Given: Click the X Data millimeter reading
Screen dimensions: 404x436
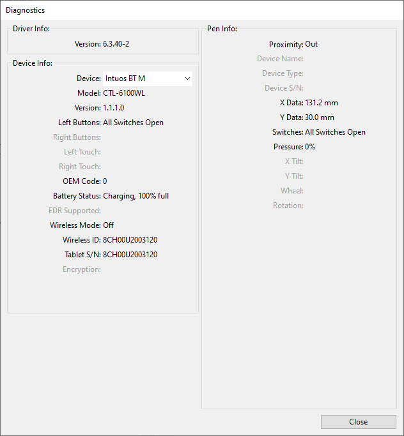Looking at the screenshot, I should [x=322, y=103].
